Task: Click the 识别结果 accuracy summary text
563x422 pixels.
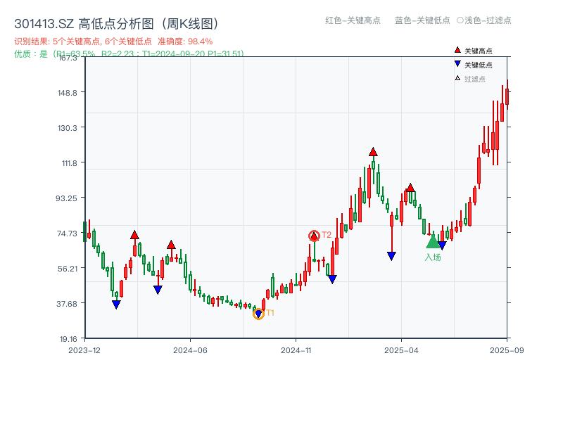Action: 113,41
